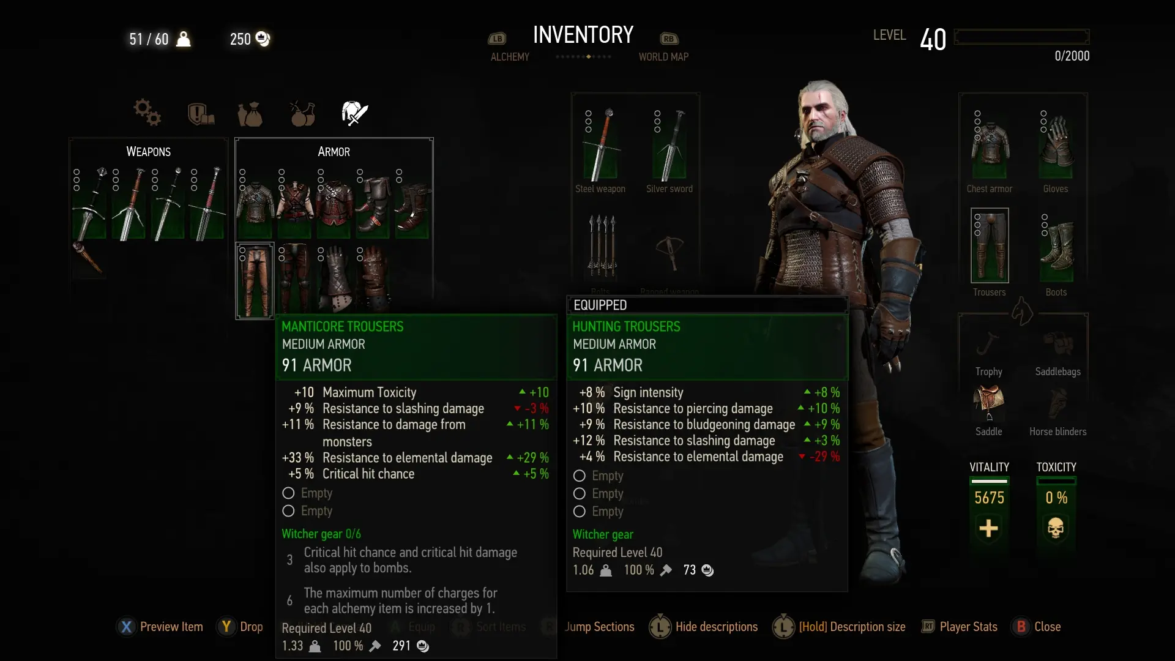1175x661 pixels.
Task: Select the crafting gears filter tab icon
Action: [x=147, y=113]
